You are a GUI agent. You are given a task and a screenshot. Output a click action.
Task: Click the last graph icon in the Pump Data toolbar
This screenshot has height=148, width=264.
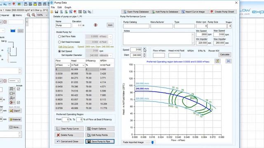click(x=90, y=12)
